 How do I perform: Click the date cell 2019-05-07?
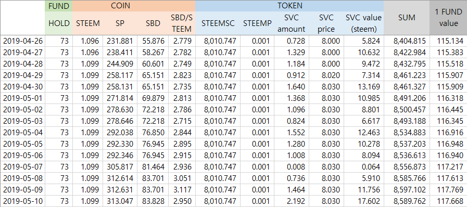(22, 167)
